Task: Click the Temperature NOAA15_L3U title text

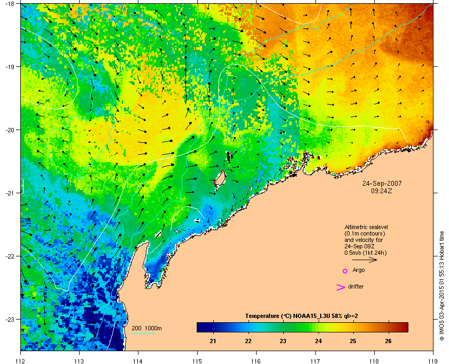Action: pyautogui.click(x=301, y=316)
